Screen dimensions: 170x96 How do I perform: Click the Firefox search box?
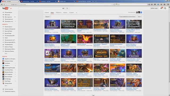tap(131, 5)
